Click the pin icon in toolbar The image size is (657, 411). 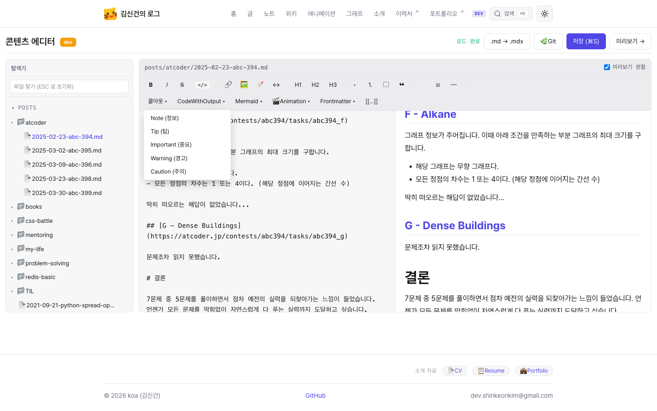click(x=260, y=85)
